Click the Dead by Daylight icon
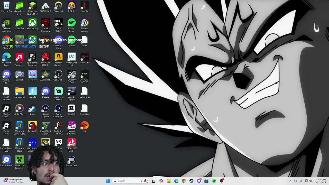 click(71, 94)
